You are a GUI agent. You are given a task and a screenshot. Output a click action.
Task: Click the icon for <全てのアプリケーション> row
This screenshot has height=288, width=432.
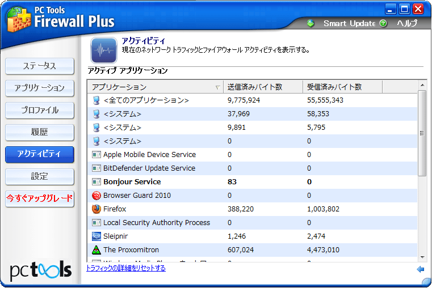point(96,100)
